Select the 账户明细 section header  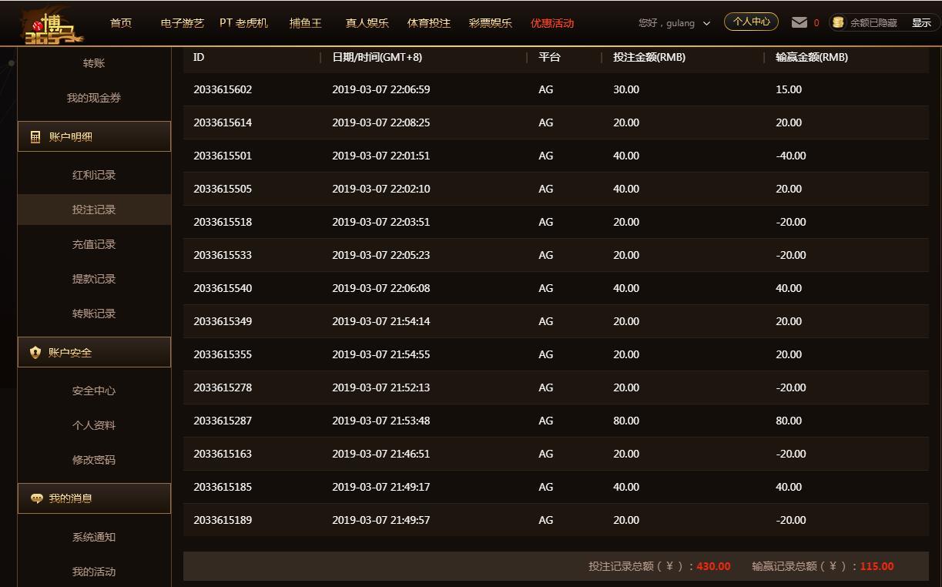(94, 136)
